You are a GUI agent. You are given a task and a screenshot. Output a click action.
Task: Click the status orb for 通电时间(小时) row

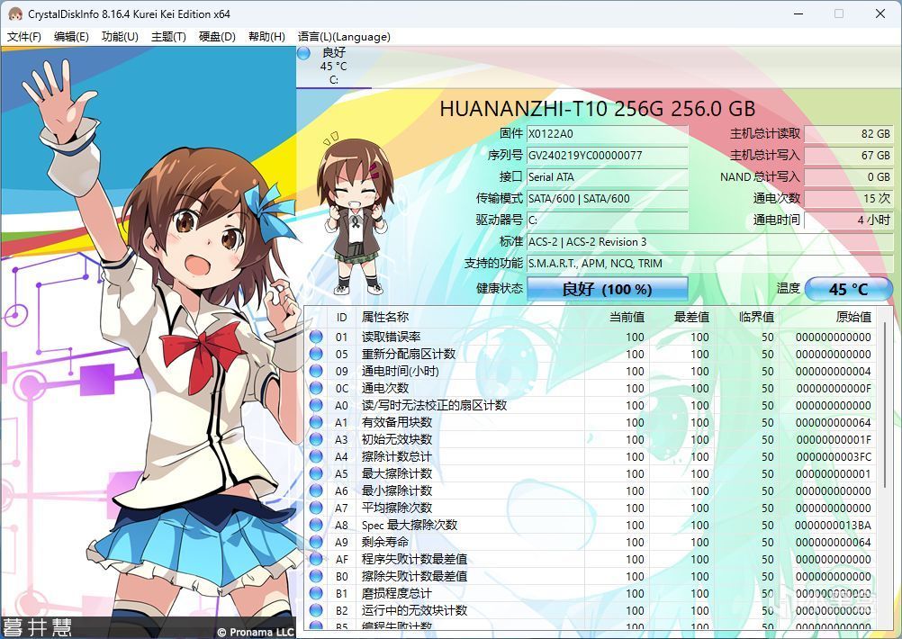click(316, 371)
